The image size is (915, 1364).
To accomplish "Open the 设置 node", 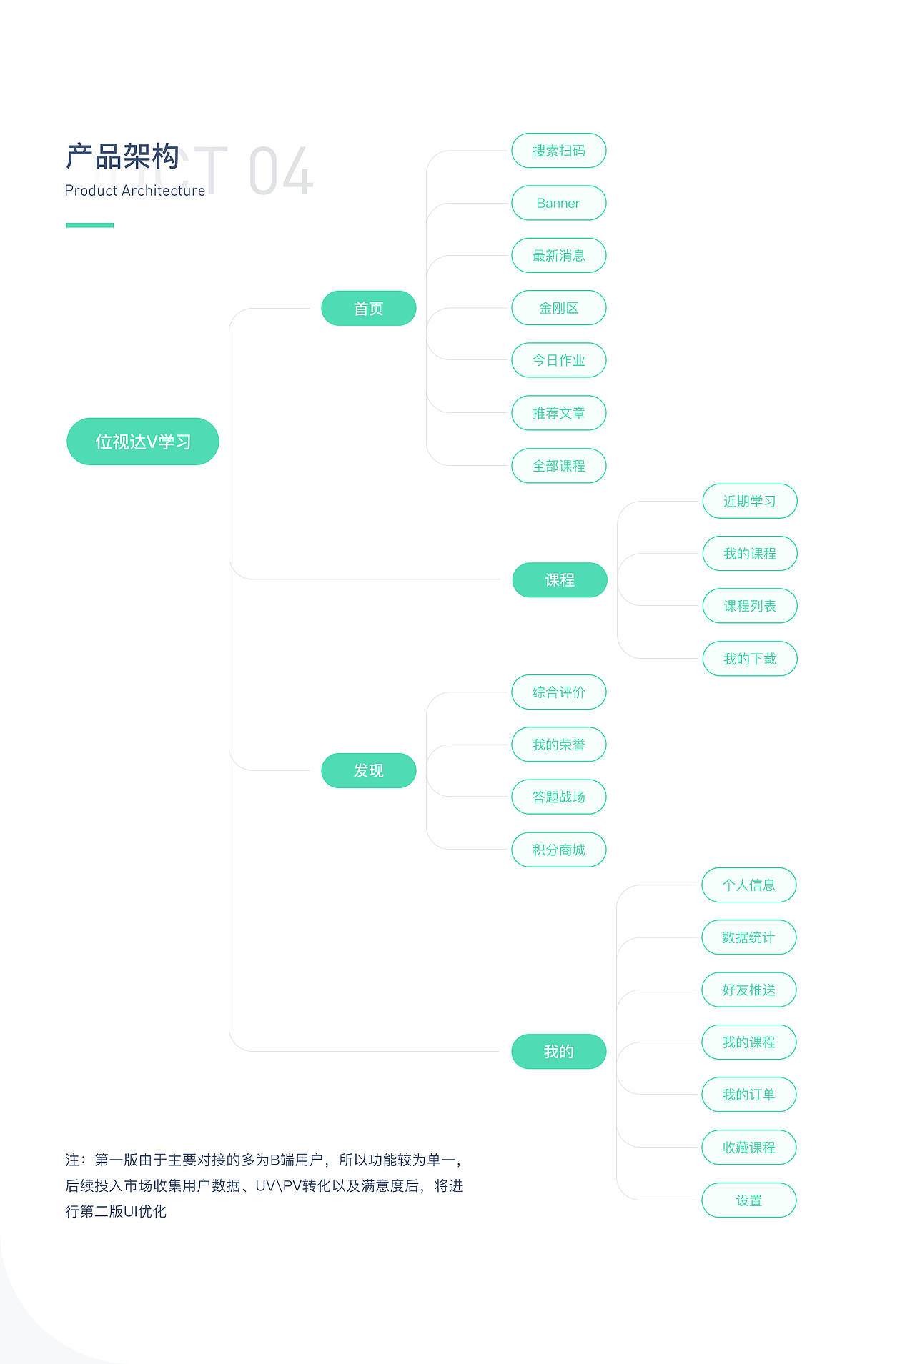I will pos(748,1200).
